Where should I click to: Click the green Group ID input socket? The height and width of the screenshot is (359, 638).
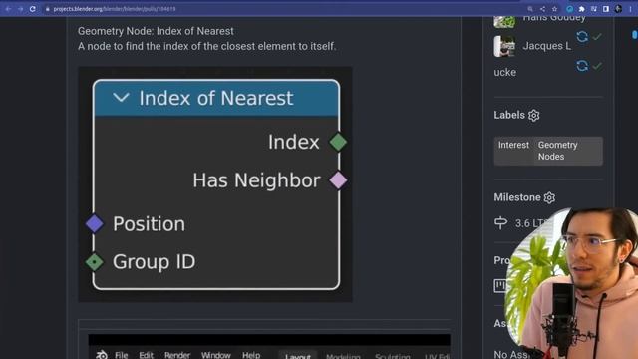click(x=95, y=262)
